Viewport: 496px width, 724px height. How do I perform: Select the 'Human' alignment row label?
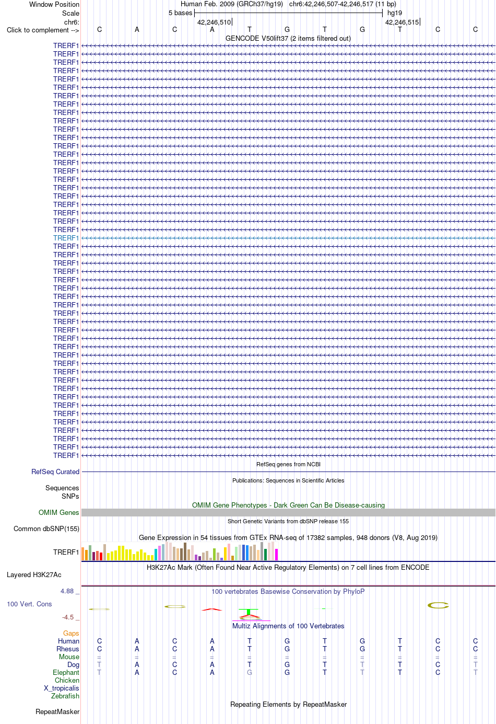68,641
